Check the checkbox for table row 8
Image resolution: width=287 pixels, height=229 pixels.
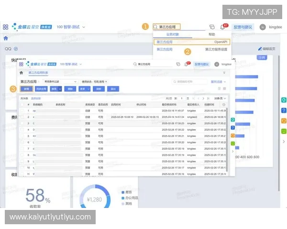coord(22,155)
